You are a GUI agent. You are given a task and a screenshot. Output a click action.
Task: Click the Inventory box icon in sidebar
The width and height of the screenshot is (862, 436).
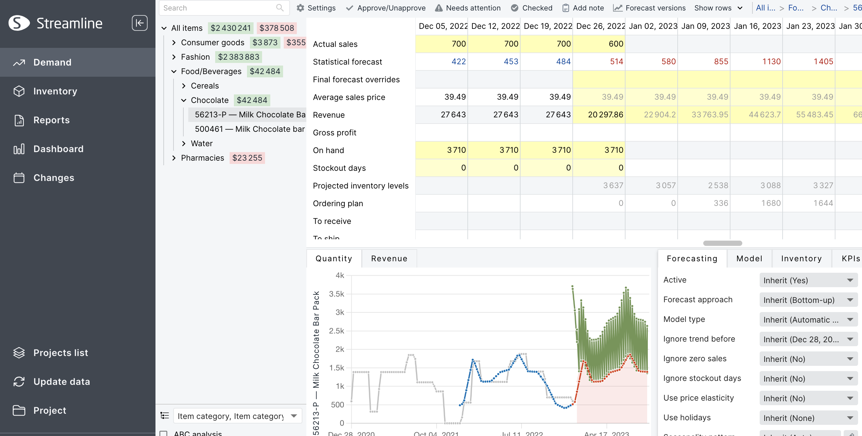tap(19, 91)
